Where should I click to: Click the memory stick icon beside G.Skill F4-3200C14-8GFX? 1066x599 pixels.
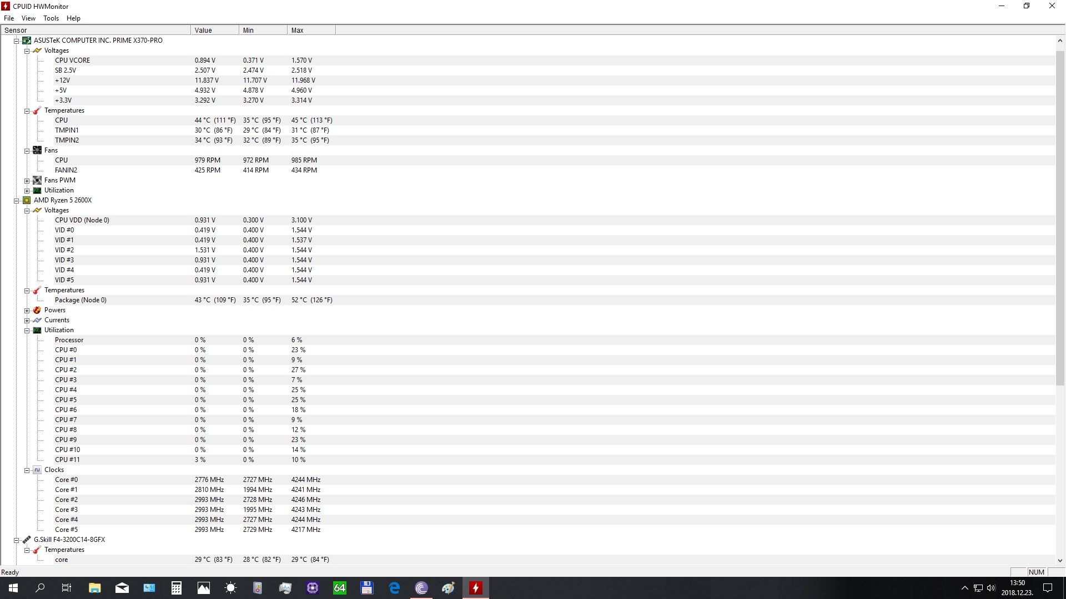tap(27, 540)
